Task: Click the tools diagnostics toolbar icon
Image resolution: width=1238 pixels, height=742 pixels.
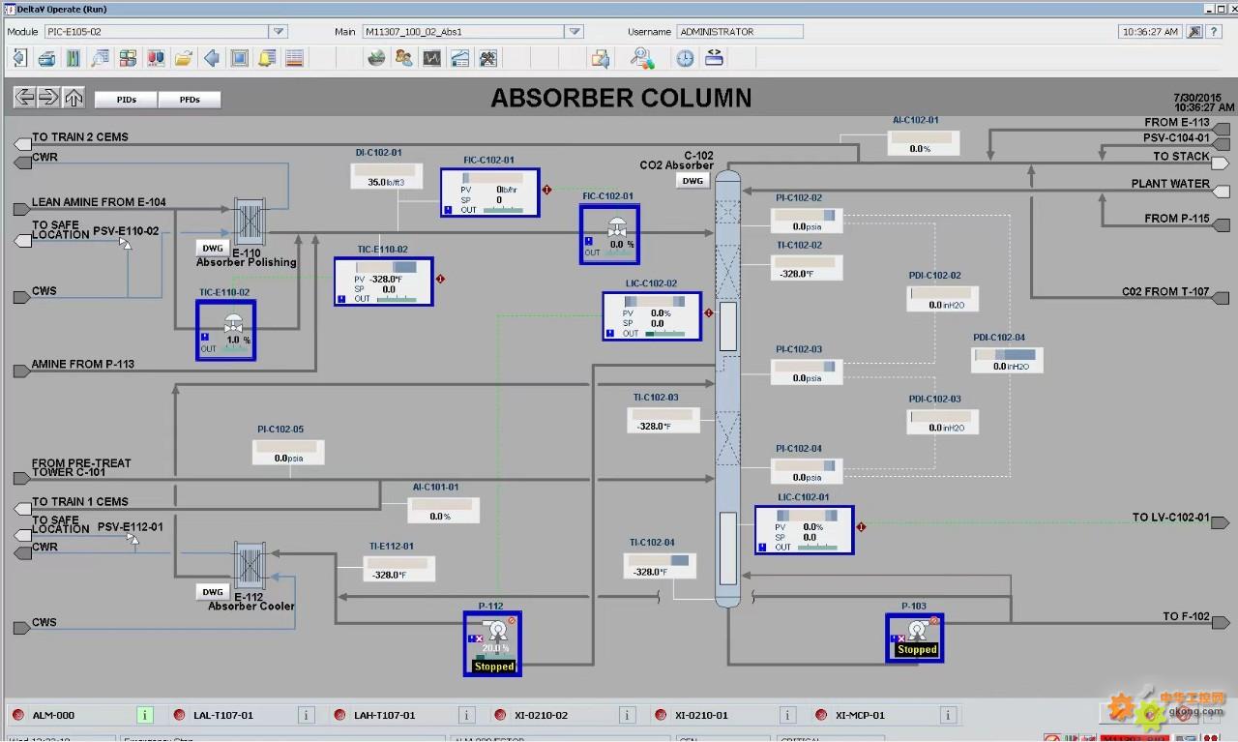Action: [x=487, y=58]
